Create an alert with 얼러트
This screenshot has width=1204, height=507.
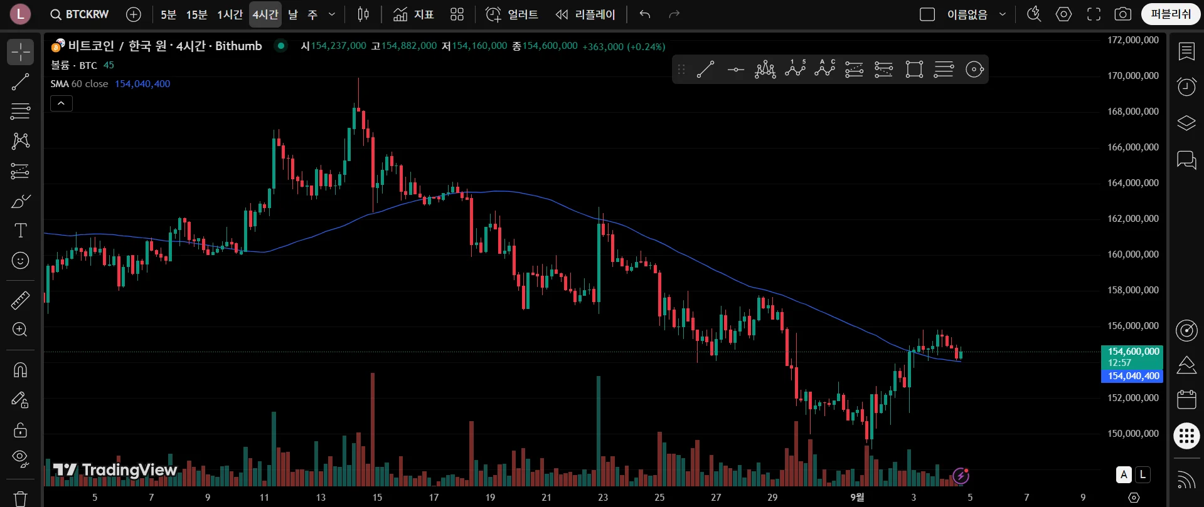coord(512,14)
